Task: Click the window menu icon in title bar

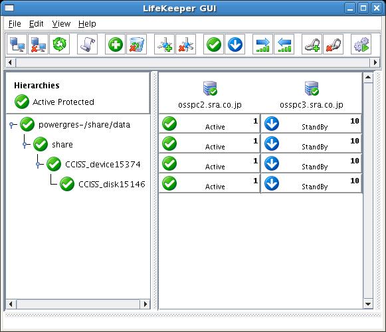Action: [9, 8]
